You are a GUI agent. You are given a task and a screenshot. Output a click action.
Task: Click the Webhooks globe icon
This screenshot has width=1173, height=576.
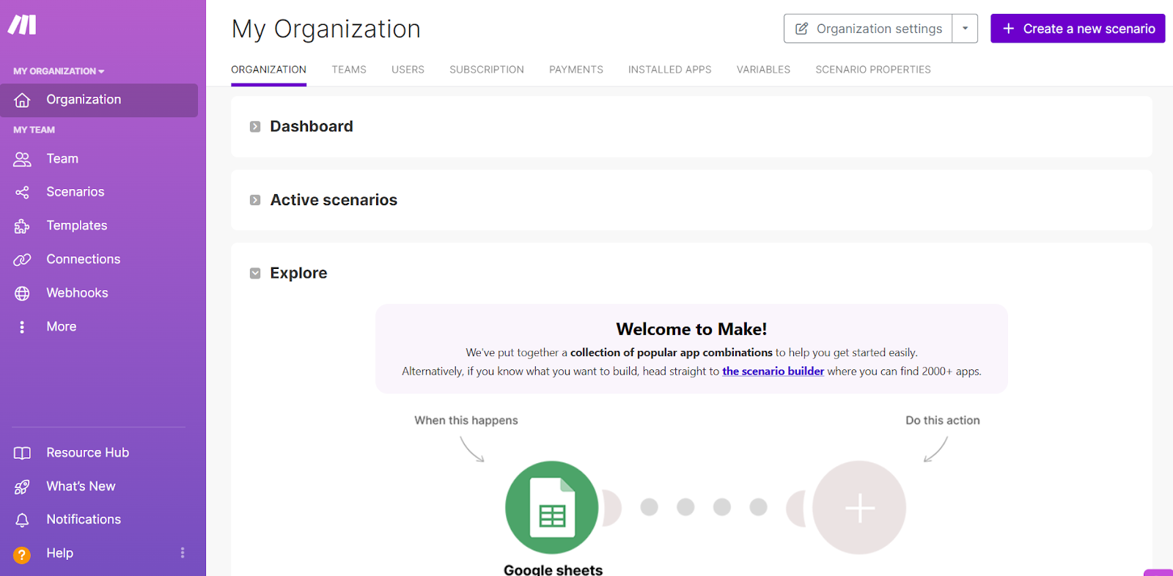click(x=22, y=293)
